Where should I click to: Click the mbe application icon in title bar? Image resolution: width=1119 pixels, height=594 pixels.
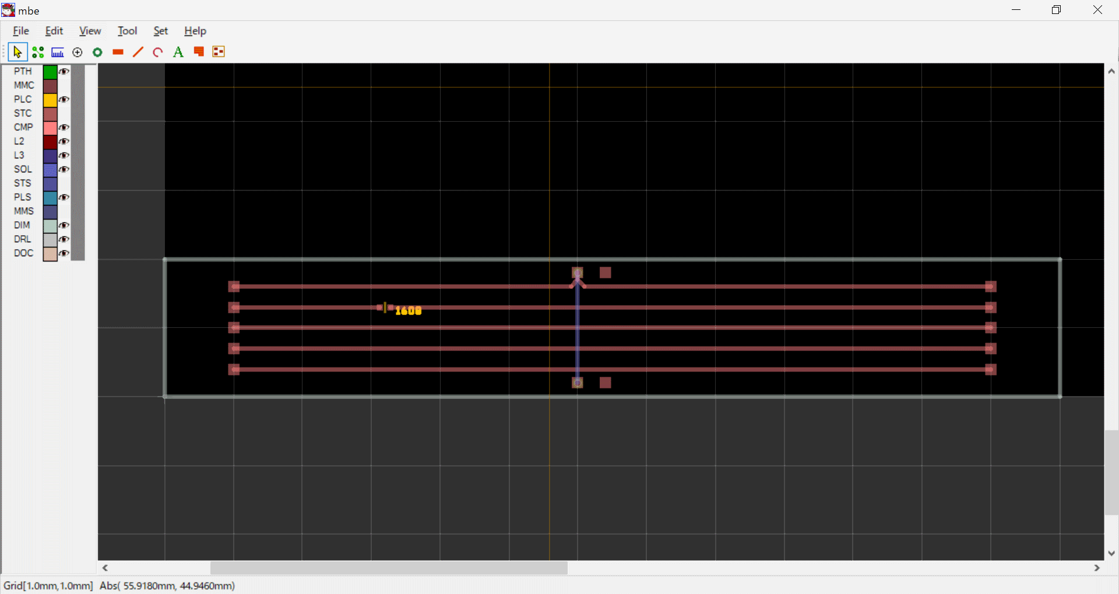(8, 10)
